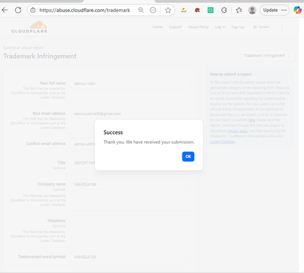Viewport: 304px width, 273px height.
Task: Confirm success dialog with OK
Action: pyautogui.click(x=188, y=157)
